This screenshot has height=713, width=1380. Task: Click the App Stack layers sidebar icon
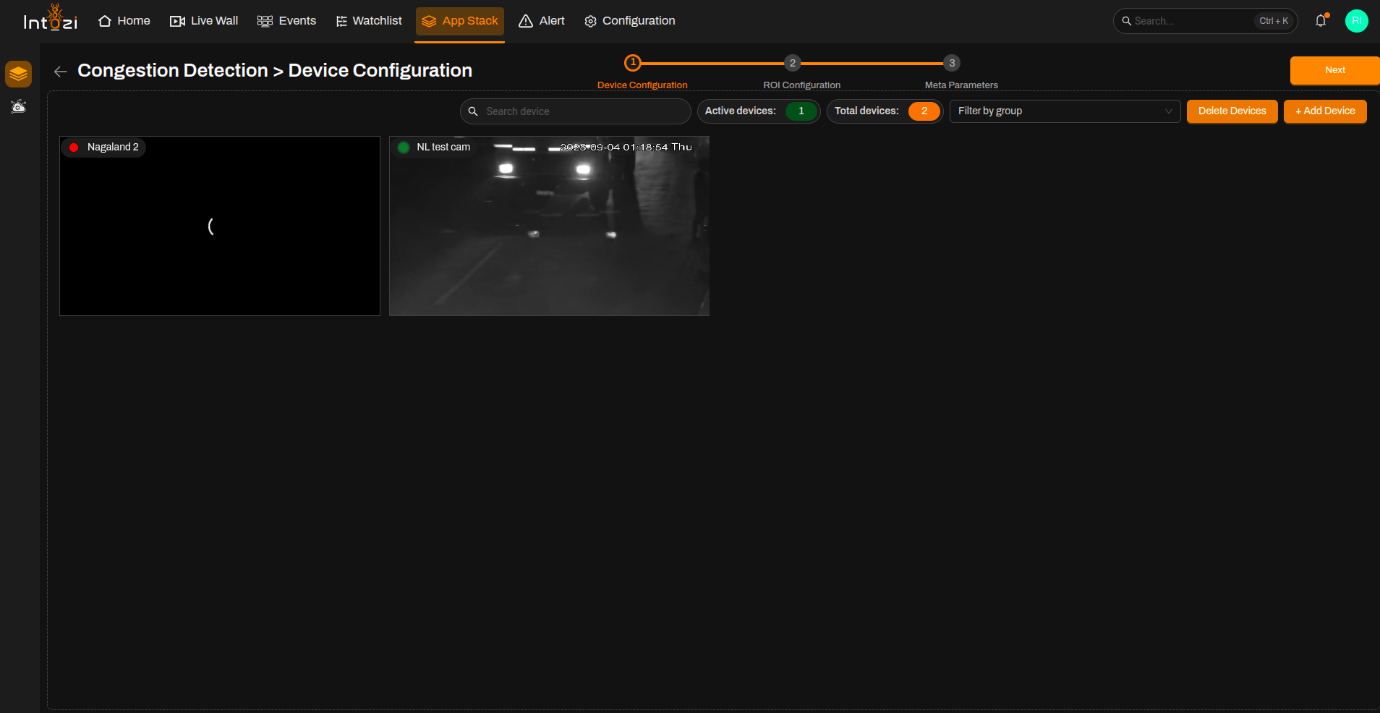[19, 74]
